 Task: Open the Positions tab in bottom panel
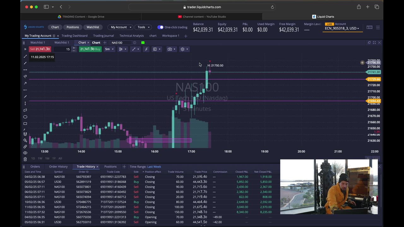click(x=110, y=166)
